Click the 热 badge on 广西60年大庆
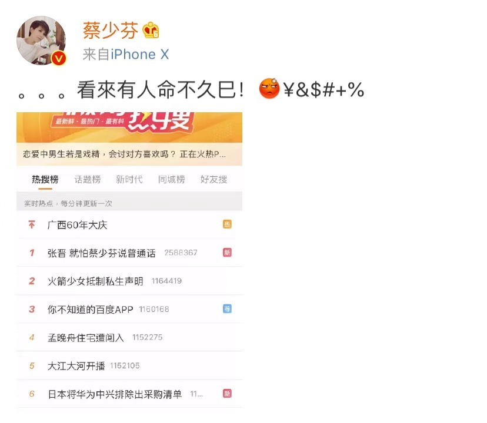This screenshot has height=423, width=487. coord(227,224)
